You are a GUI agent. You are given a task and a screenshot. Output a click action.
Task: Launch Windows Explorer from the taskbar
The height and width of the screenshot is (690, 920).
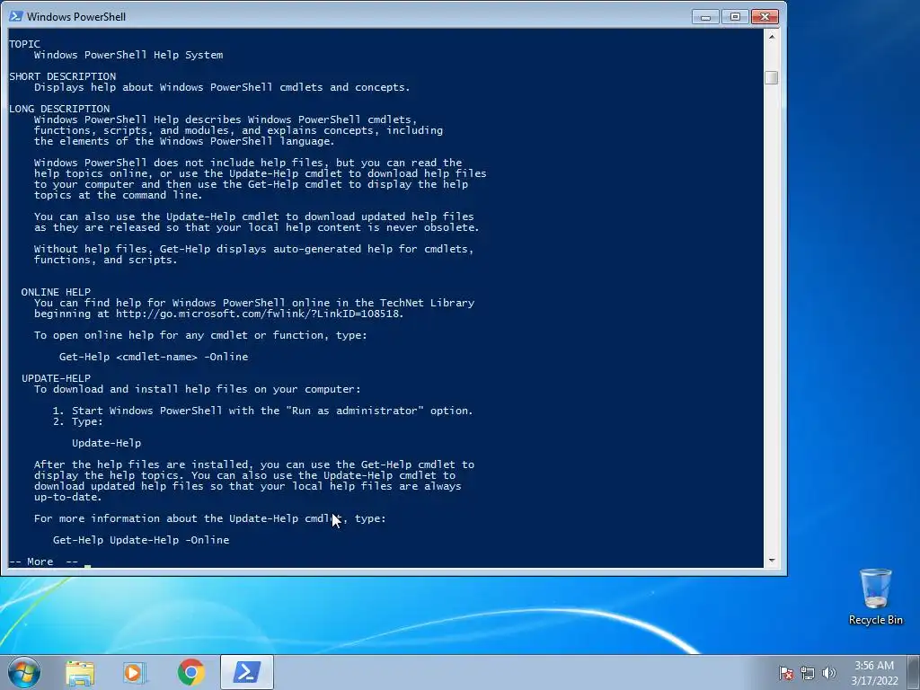pos(80,672)
